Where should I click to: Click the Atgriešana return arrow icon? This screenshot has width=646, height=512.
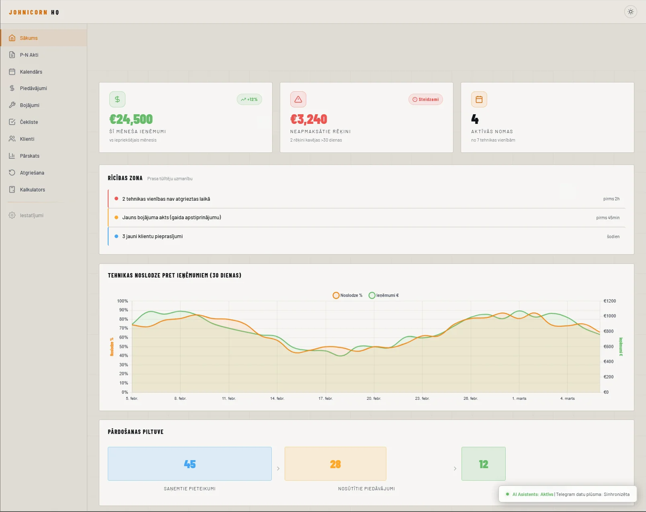point(12,173)
